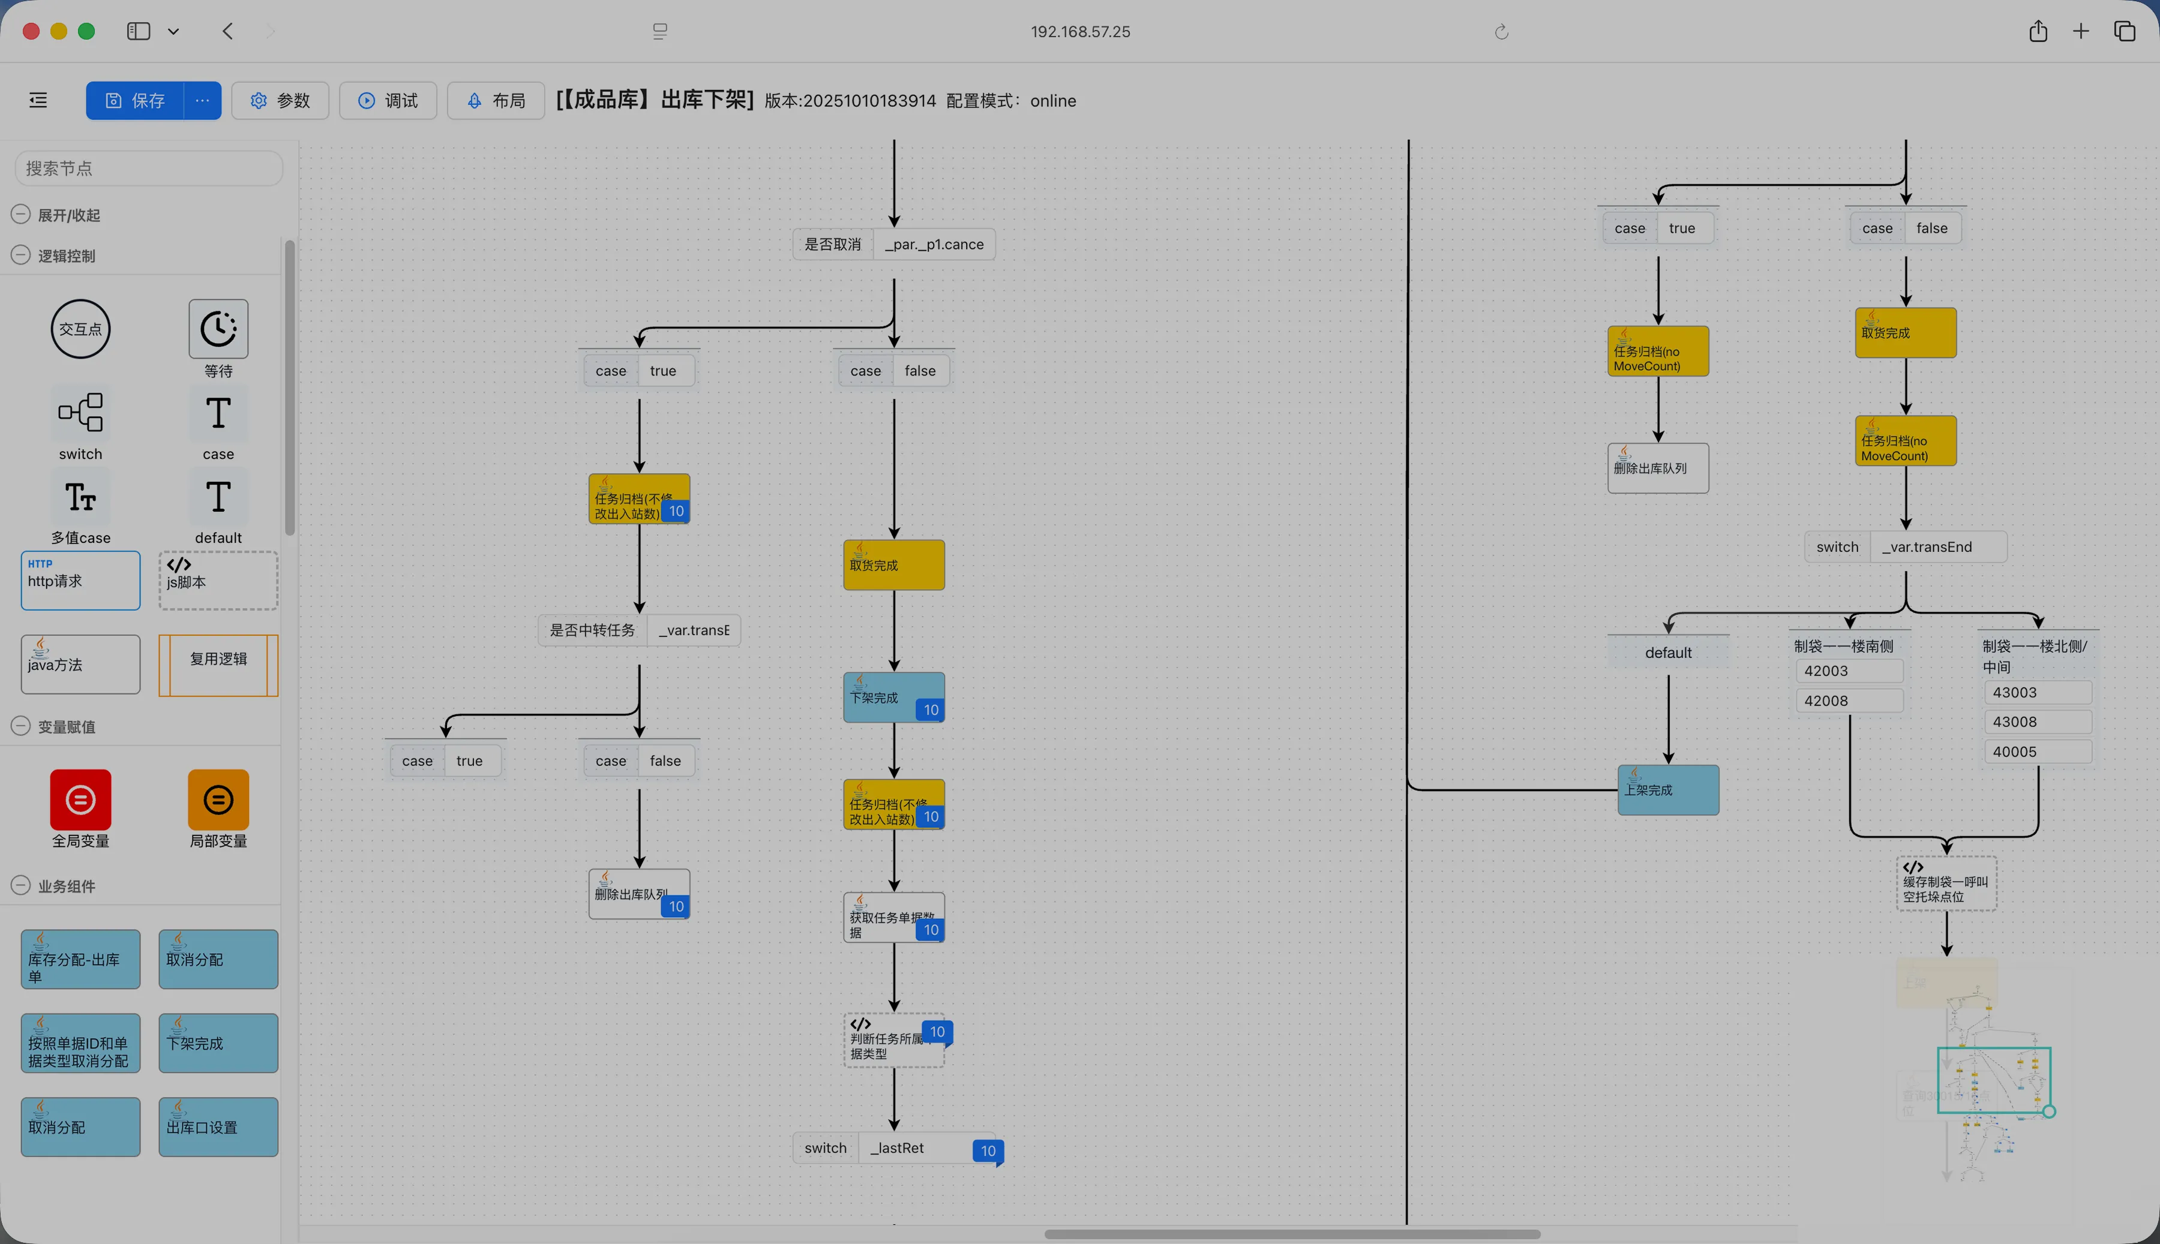Open the browser share icon
This screenshot has width=2160, height=1244.
[x=2038, y=32]
